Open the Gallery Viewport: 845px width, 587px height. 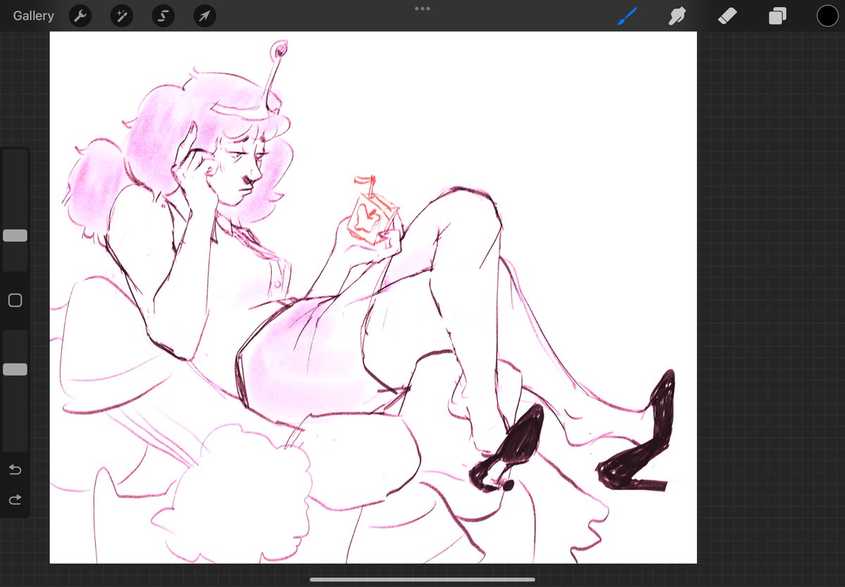click(x=33, y=15)
